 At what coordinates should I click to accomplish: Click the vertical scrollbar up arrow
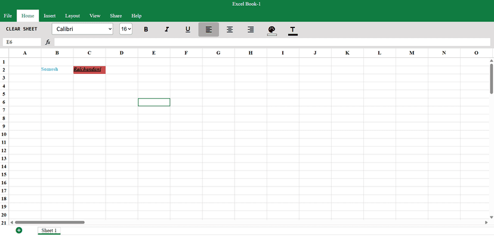click(x=492, y=60)
